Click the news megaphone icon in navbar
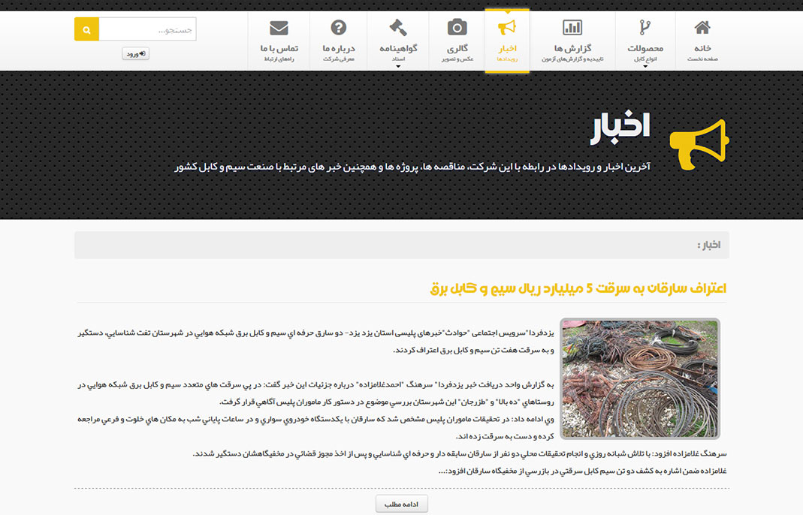The image size is (803, 515). point(507,29)
